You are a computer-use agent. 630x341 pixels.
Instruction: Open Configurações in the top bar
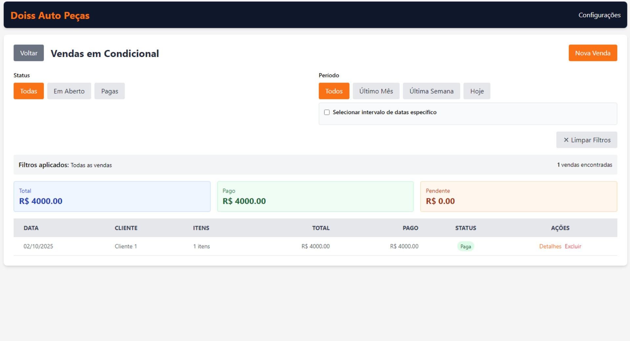click(x=599, y=15)
